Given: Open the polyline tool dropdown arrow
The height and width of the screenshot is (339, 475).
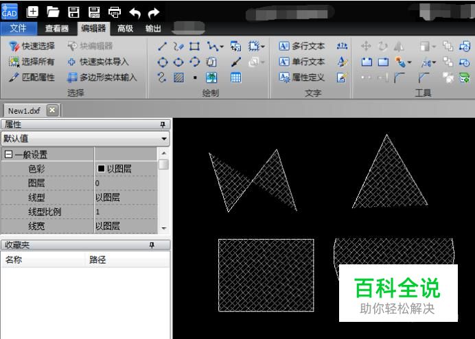Looking at the screenshot, I should point(222,47).
